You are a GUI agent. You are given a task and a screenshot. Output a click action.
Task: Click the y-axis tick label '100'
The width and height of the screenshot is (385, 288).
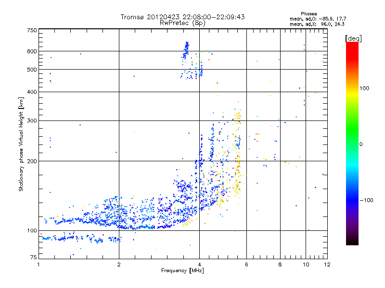coord(32,231)
